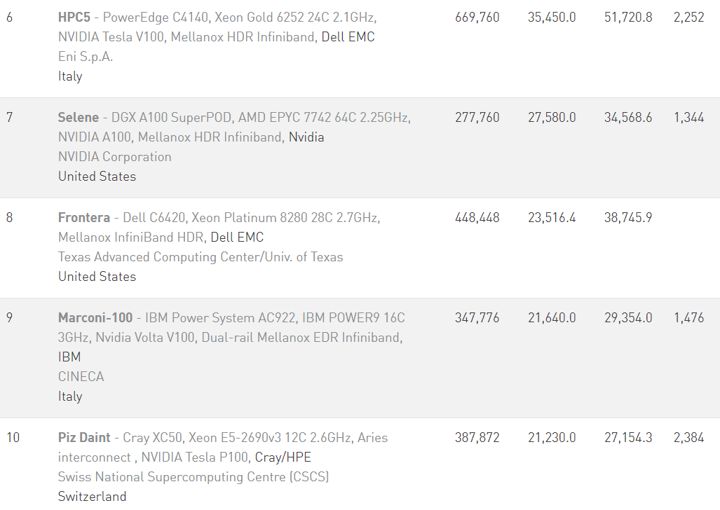Click the Frontera system name
This screenshot has width=720, height=510.
click(83, 217)
